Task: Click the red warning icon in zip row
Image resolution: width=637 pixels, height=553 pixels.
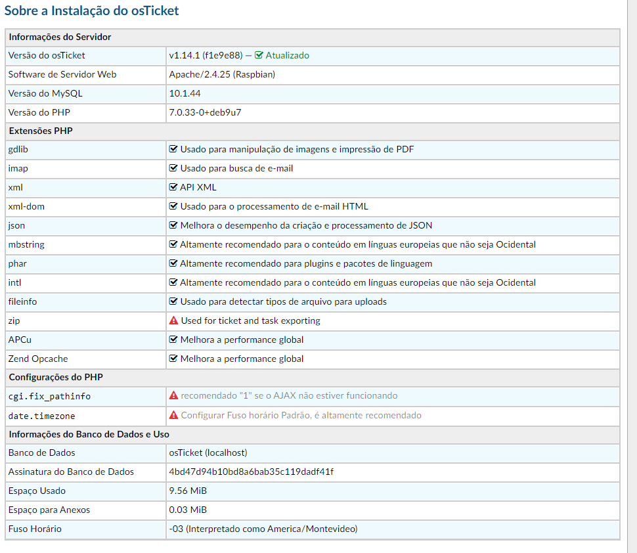Action: [x=173, y=321]
